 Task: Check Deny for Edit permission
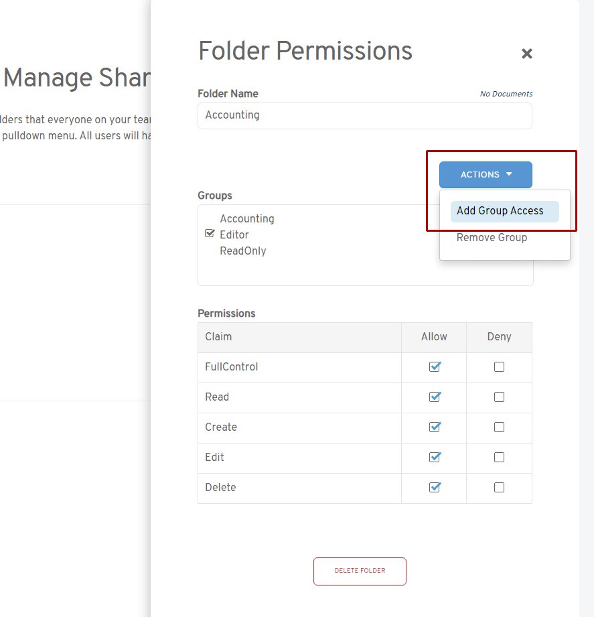[x=499, y=458]
